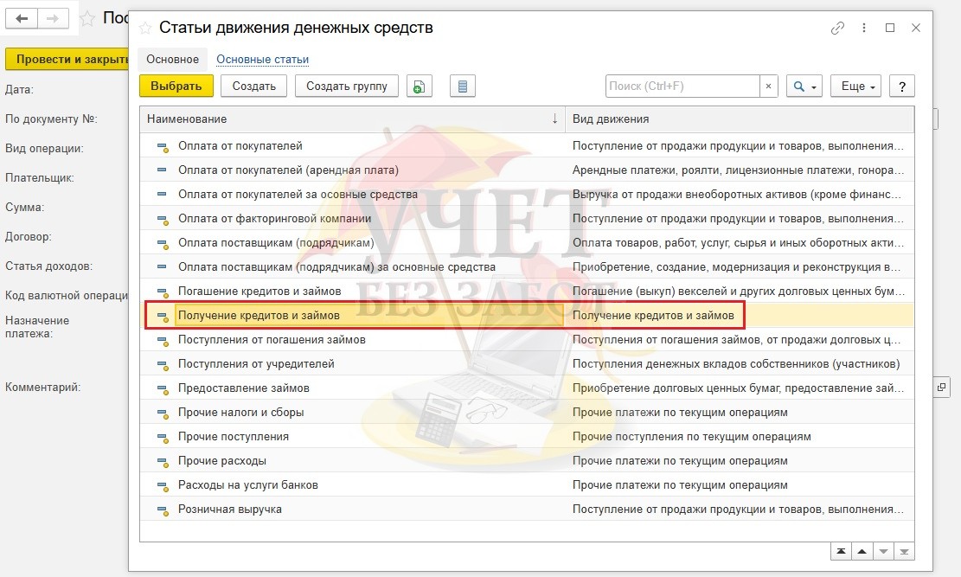961x577 pixels.
Task: Move down one row with the down-arrow button
Action: [x=882, y=551]
